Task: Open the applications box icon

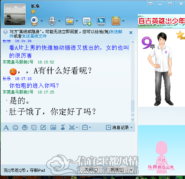Action: coord(116,21)
